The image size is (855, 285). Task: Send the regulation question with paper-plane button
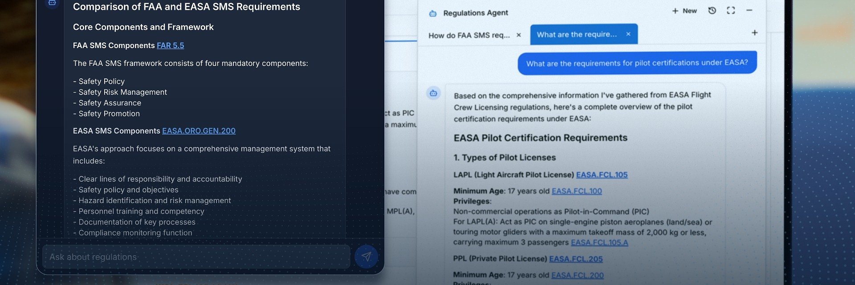[x=366, y=256]
